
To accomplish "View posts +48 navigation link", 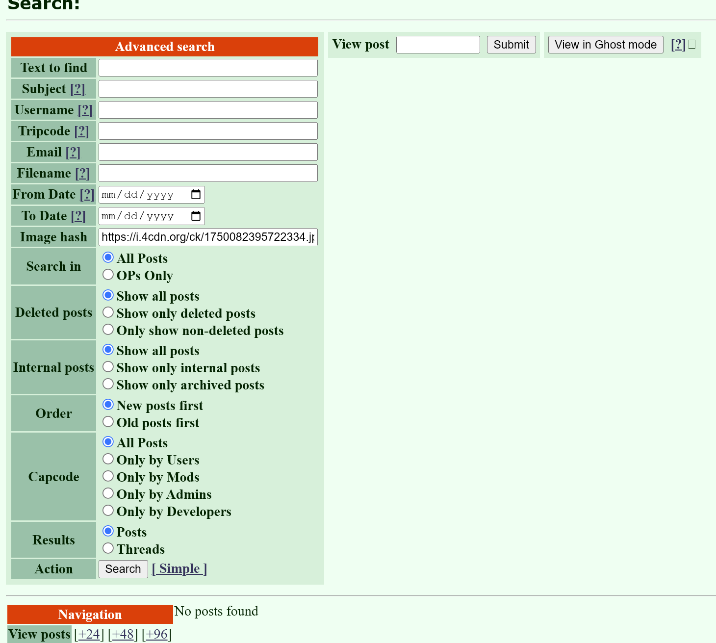I will coord(123,634).
